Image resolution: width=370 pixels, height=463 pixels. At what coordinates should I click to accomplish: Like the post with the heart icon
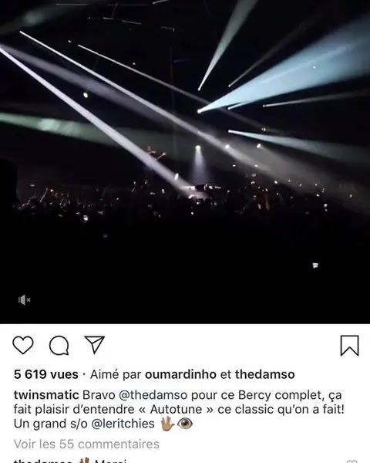pyautogui.click(x=23, y=345)
